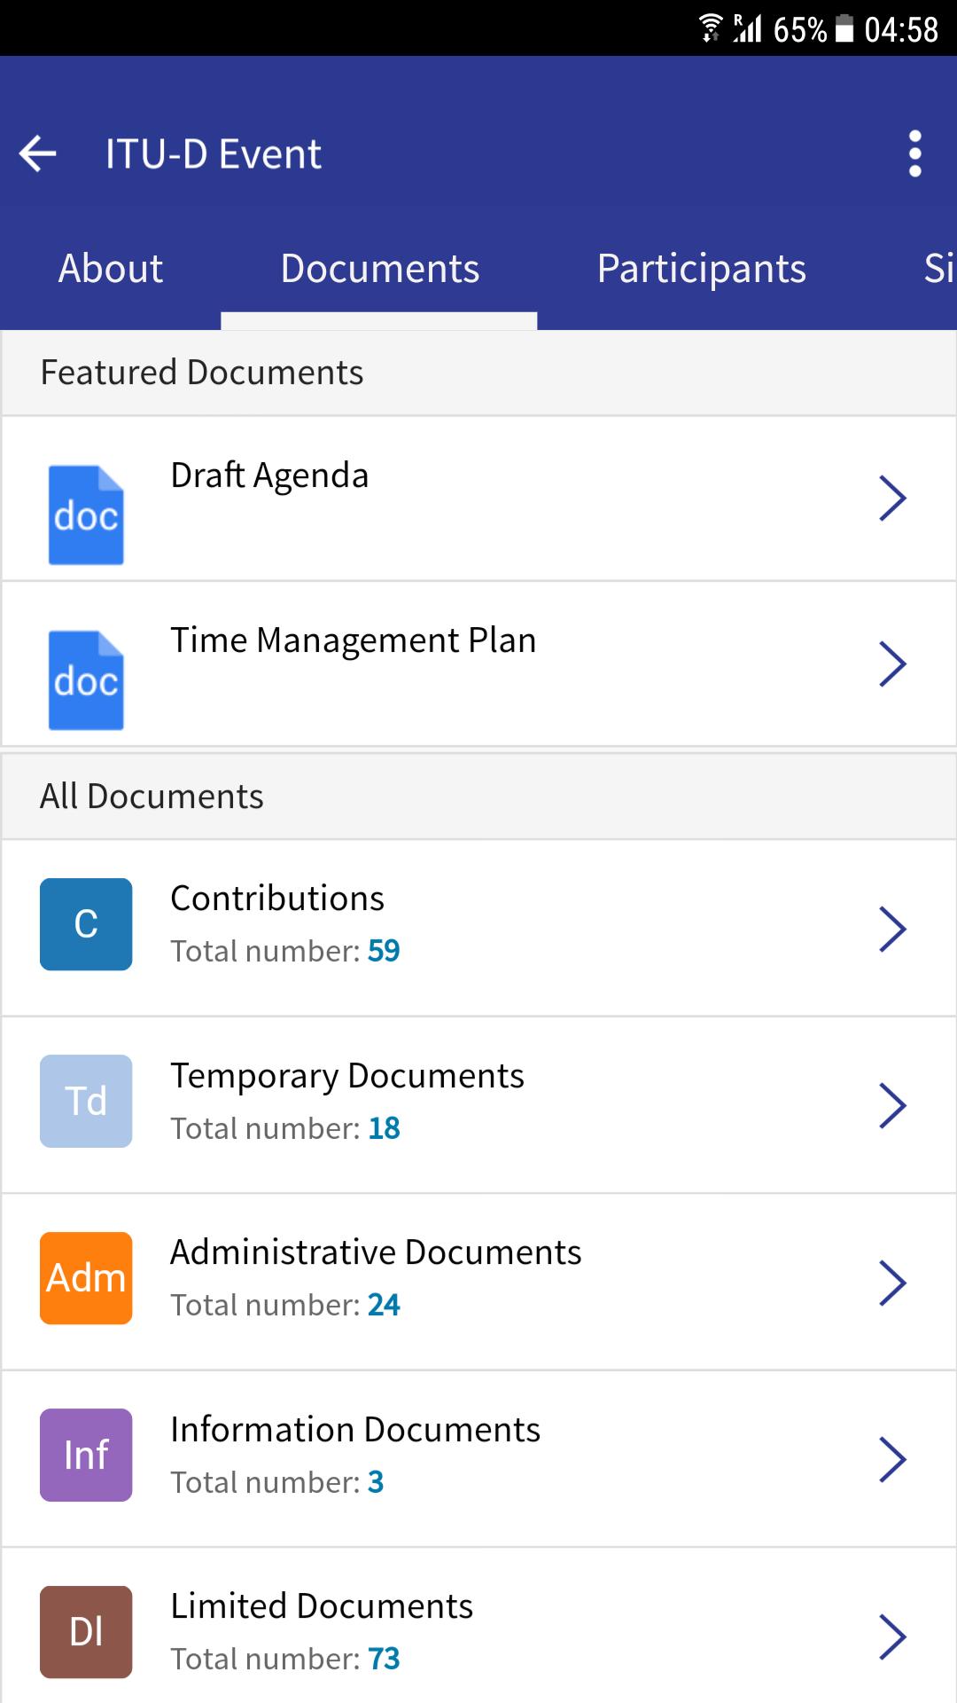957x1703 pixels.
Task: Expand Temporary Documents chevron arrow
Action: pos(892,1105)
